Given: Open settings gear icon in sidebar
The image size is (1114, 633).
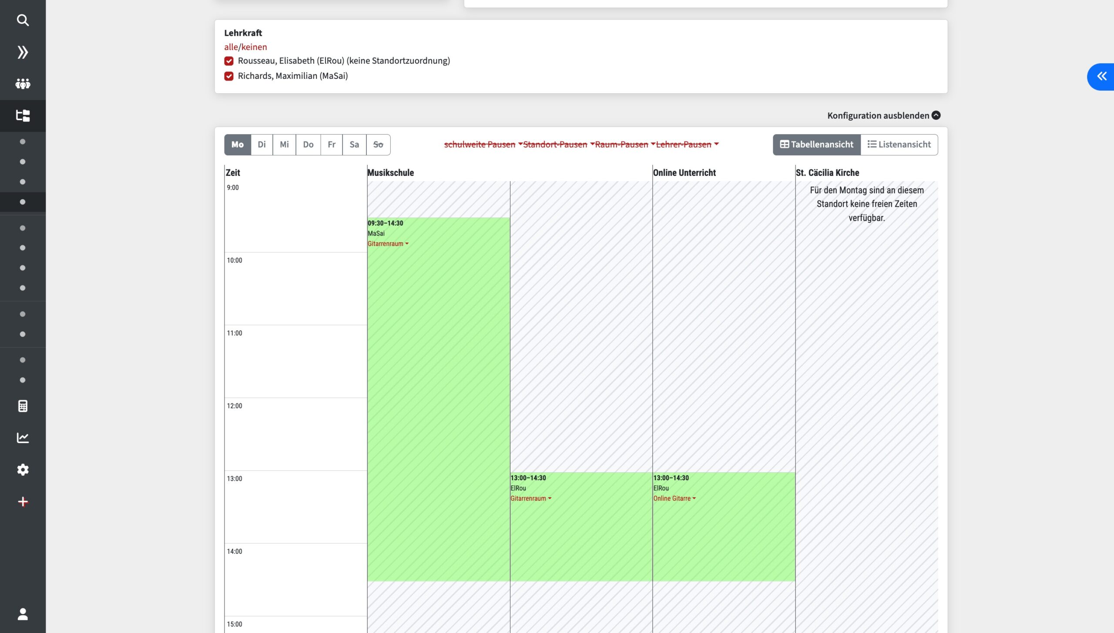Looking at the screenshot, I should coord(23,469).
